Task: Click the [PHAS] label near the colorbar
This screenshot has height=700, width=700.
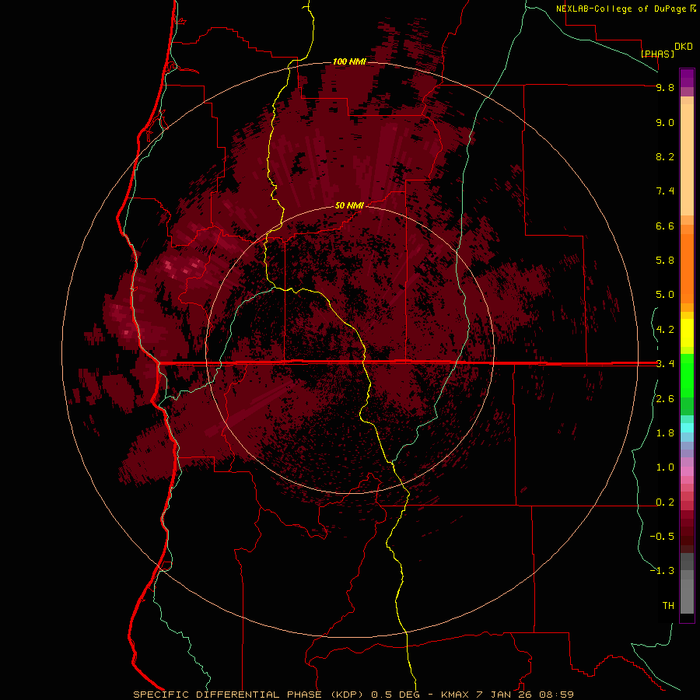Action: pyautogui.click(x=657, y=54)
